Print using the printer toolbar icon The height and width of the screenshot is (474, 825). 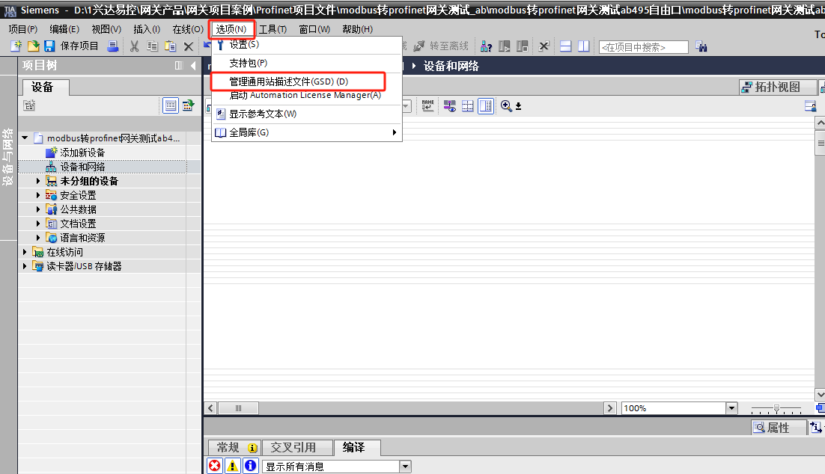(112, 46)
